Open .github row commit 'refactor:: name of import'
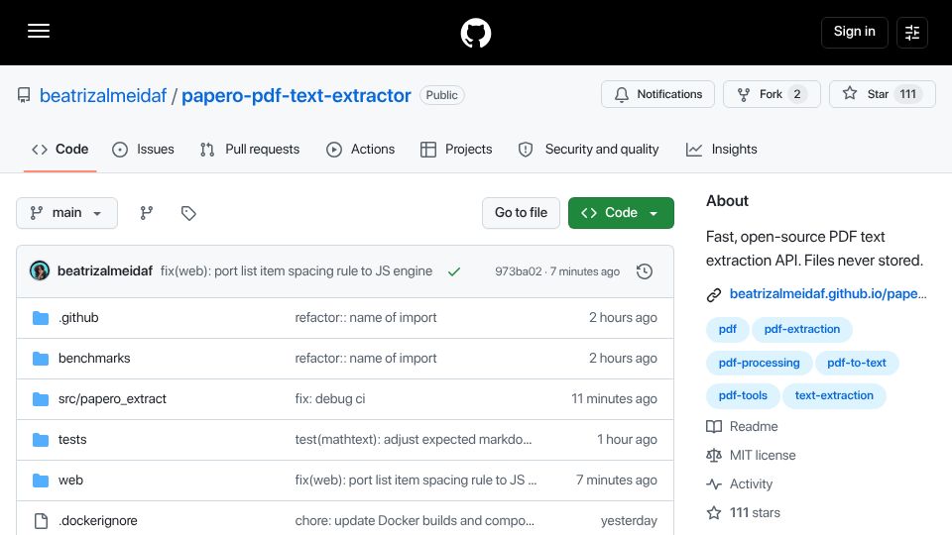Screen dimensions: 952x535 [366, 317]
